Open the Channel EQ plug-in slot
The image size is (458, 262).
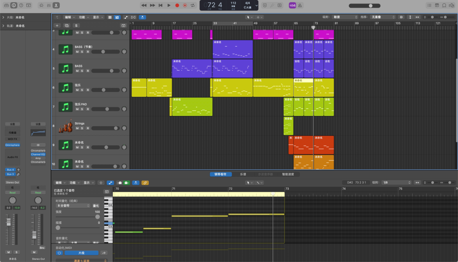tap(38, 154)
